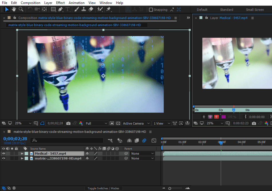Toggle mask and shape path visibility
Viewport: 272px width, 191px height.
(42, 123)
